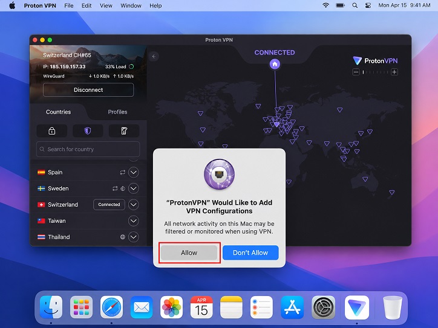Select the Thailand country row

click(x=88, y=237)
